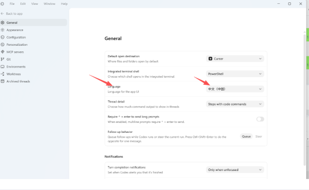The width and height of the screenshot is (309, 190).
Task: Minimize the application window
Action: point(278,4)
